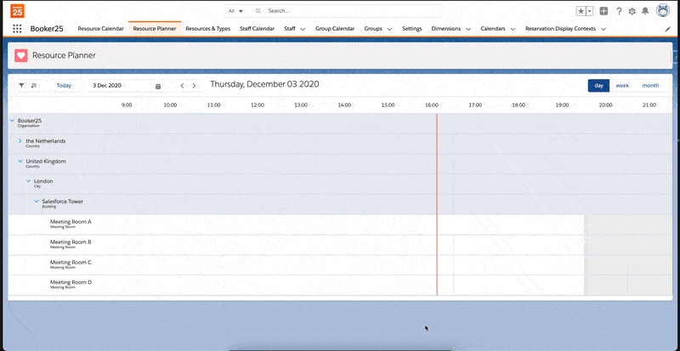Open the Resource Calendar tab
This screenshot has width=680, height=351.
pos(100,28)
